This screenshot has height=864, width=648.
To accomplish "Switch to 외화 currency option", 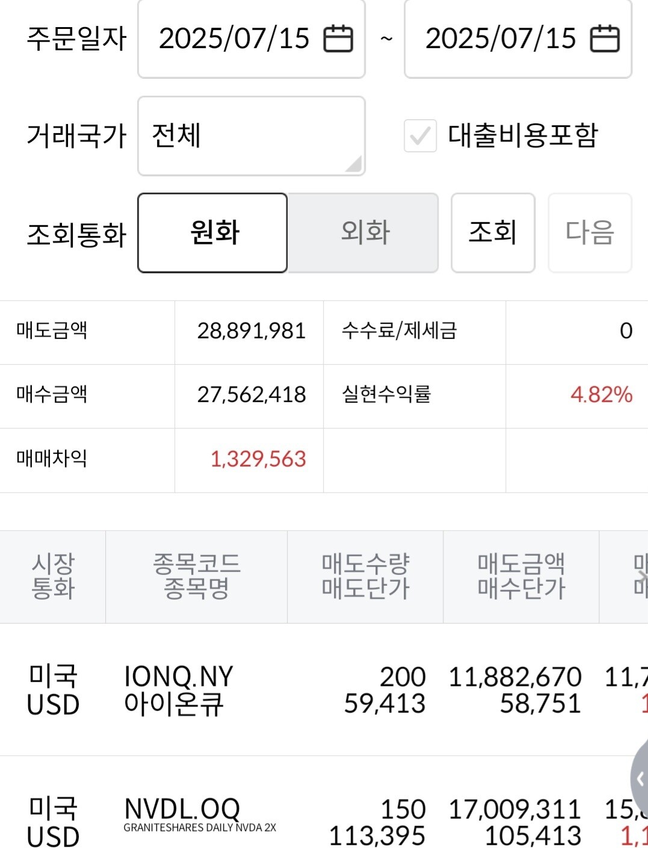I will [x=363, y=232].
